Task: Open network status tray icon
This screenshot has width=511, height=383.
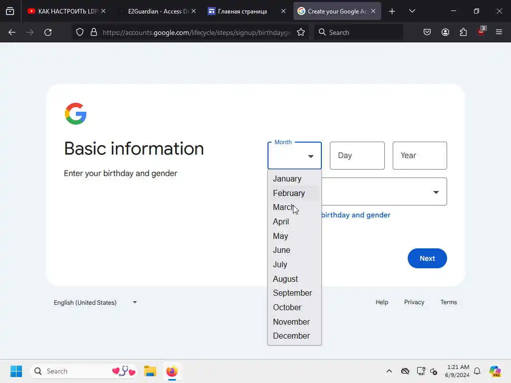Action: pyautogui.click(x=421, y=371)
